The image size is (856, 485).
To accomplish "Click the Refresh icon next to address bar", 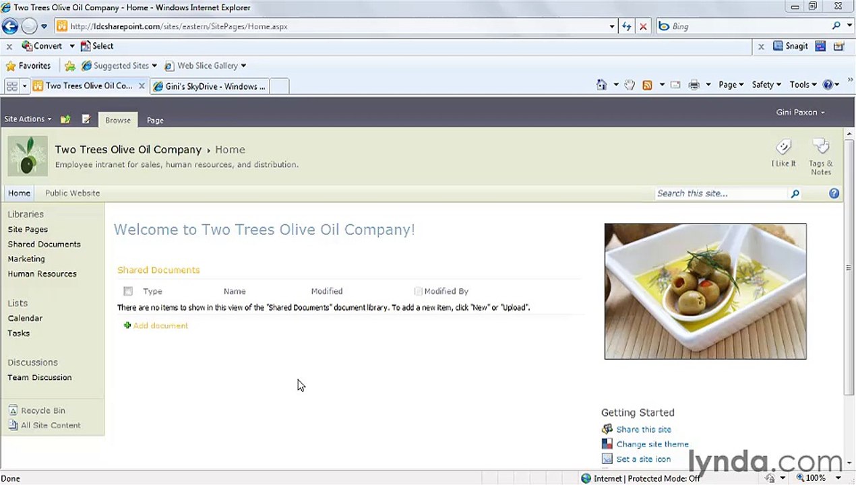I will point(627,26).
